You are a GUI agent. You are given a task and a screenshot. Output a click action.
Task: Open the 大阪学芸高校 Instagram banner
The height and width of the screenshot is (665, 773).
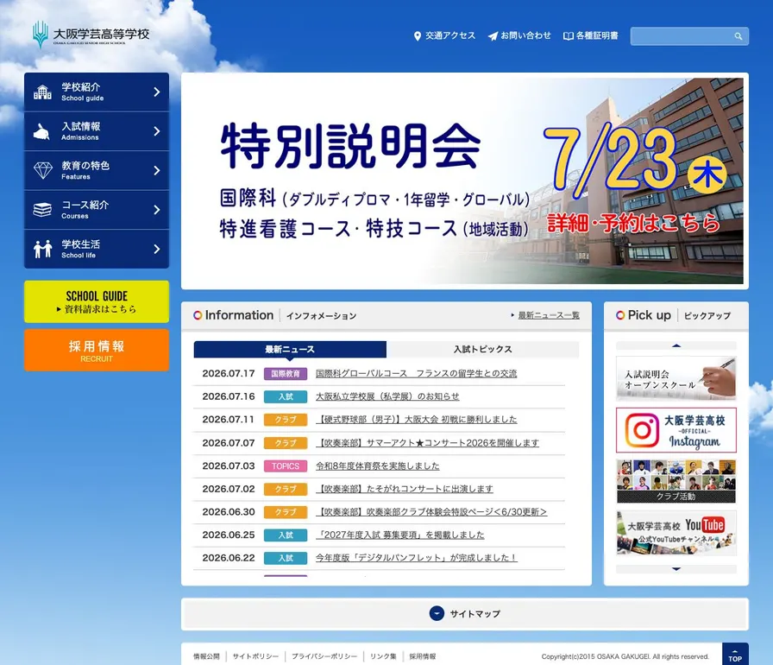tap(676, 430)
